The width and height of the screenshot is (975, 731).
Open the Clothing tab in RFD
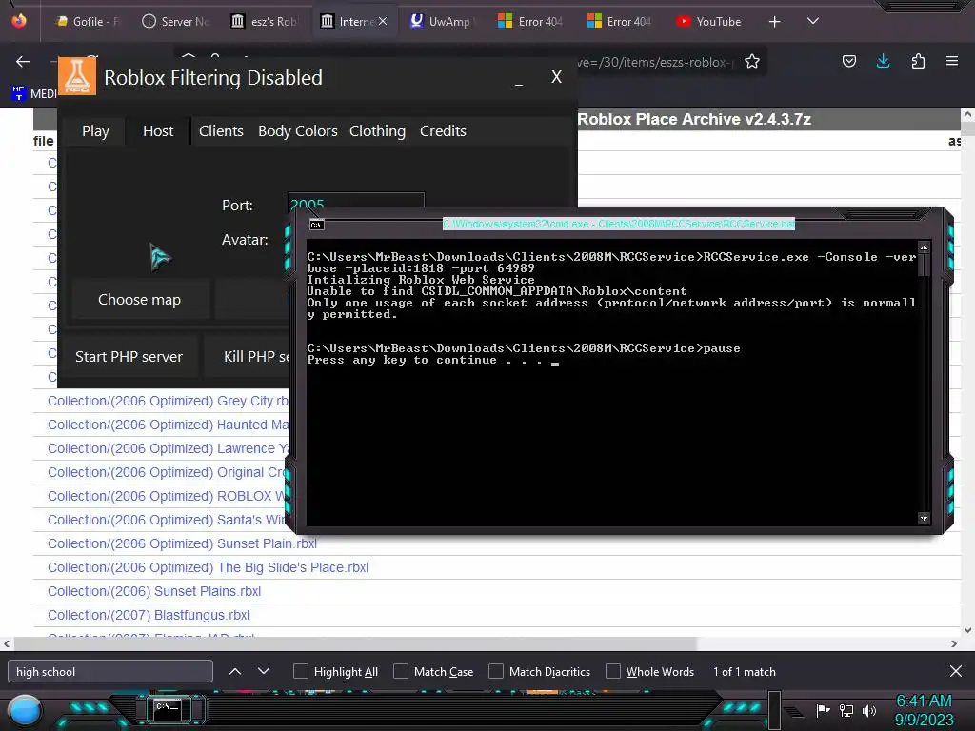[377, 131]
